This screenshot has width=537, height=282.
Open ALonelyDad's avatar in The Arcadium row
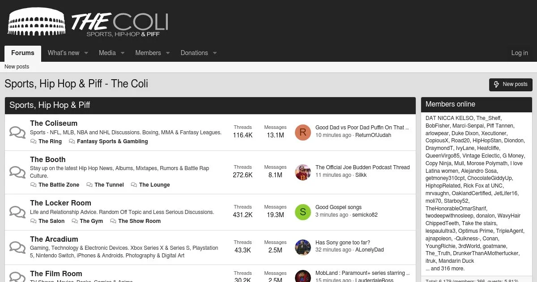303,247
